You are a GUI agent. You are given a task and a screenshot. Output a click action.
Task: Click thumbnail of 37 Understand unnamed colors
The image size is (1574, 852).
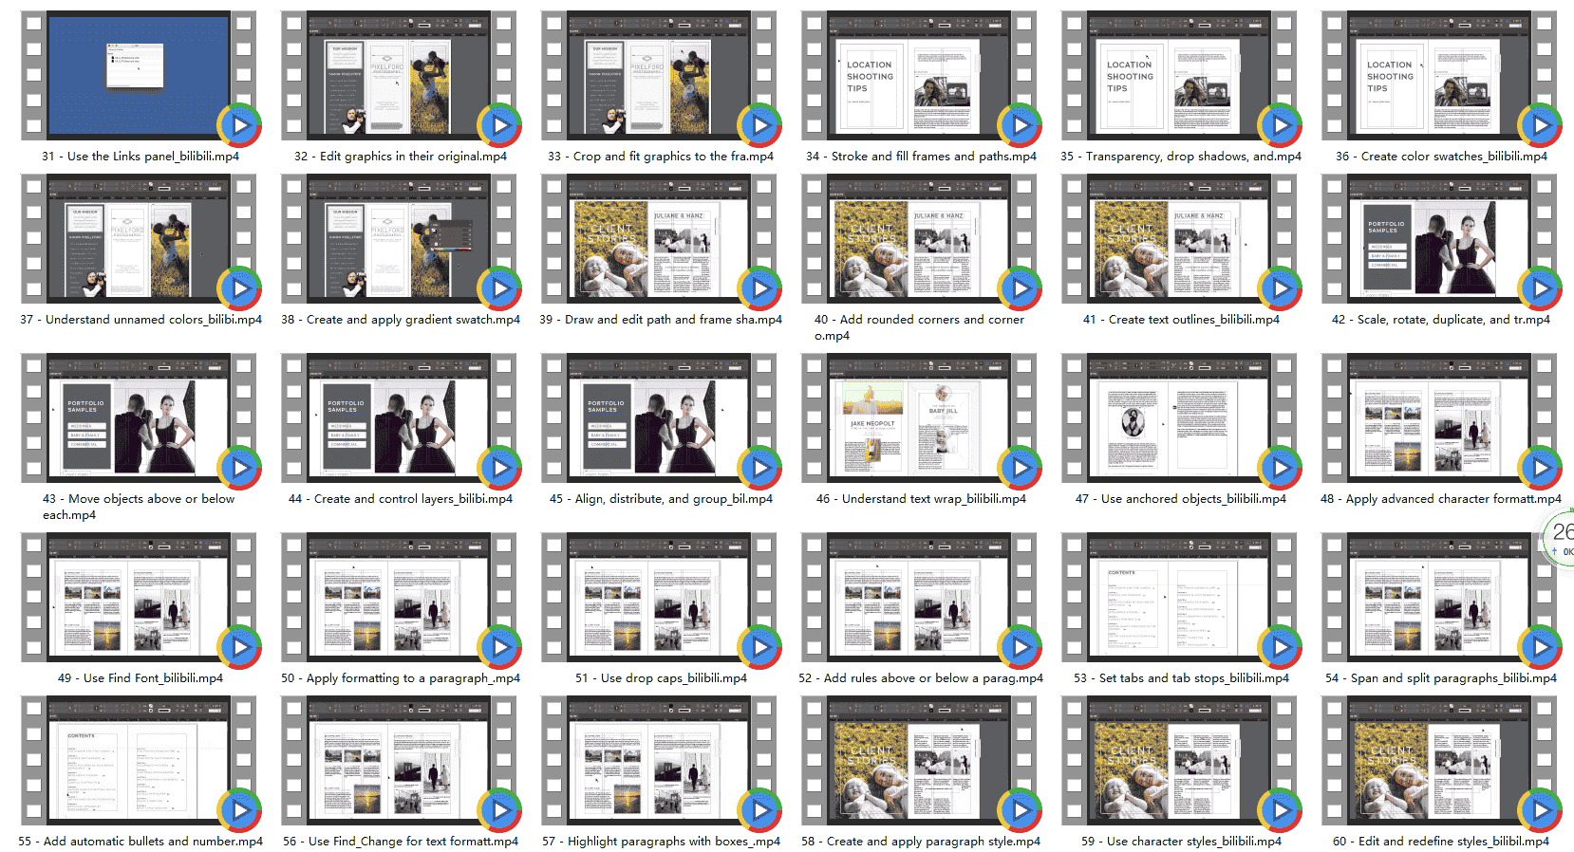(139, 239)
